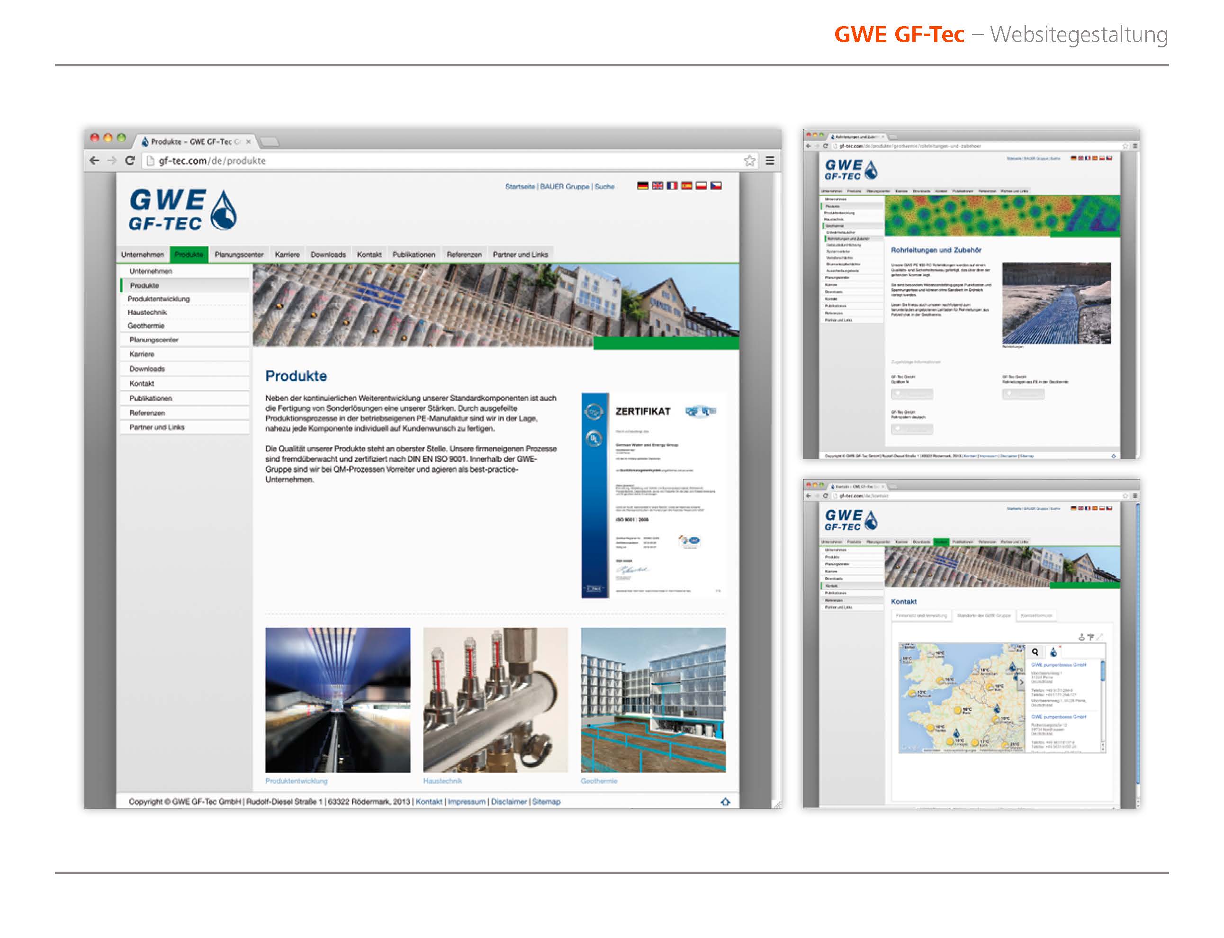Click the forward arrow in the Produkte browser window

pyautogui.click(x=112, y=160)
